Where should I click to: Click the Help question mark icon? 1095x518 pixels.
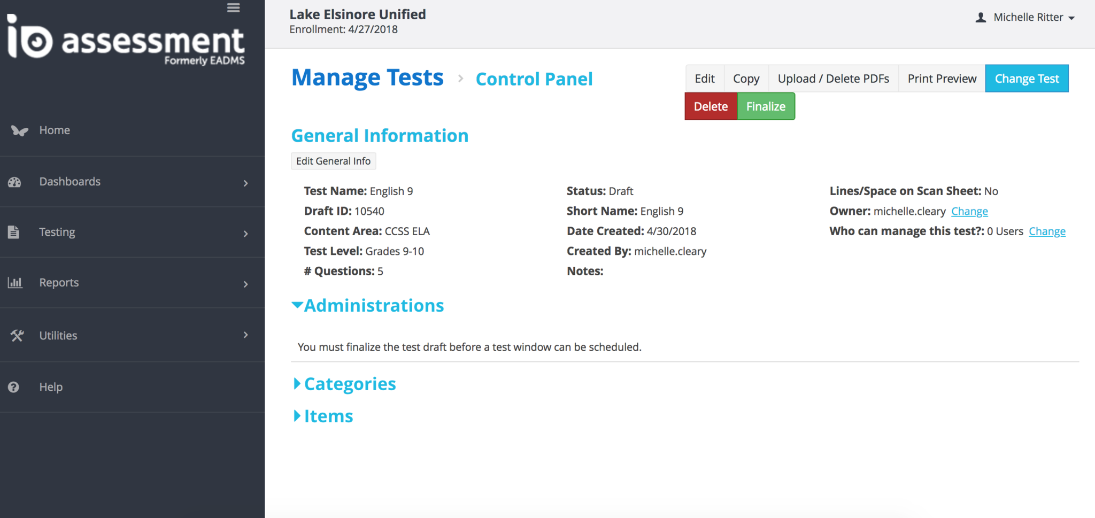coord(14,387)
